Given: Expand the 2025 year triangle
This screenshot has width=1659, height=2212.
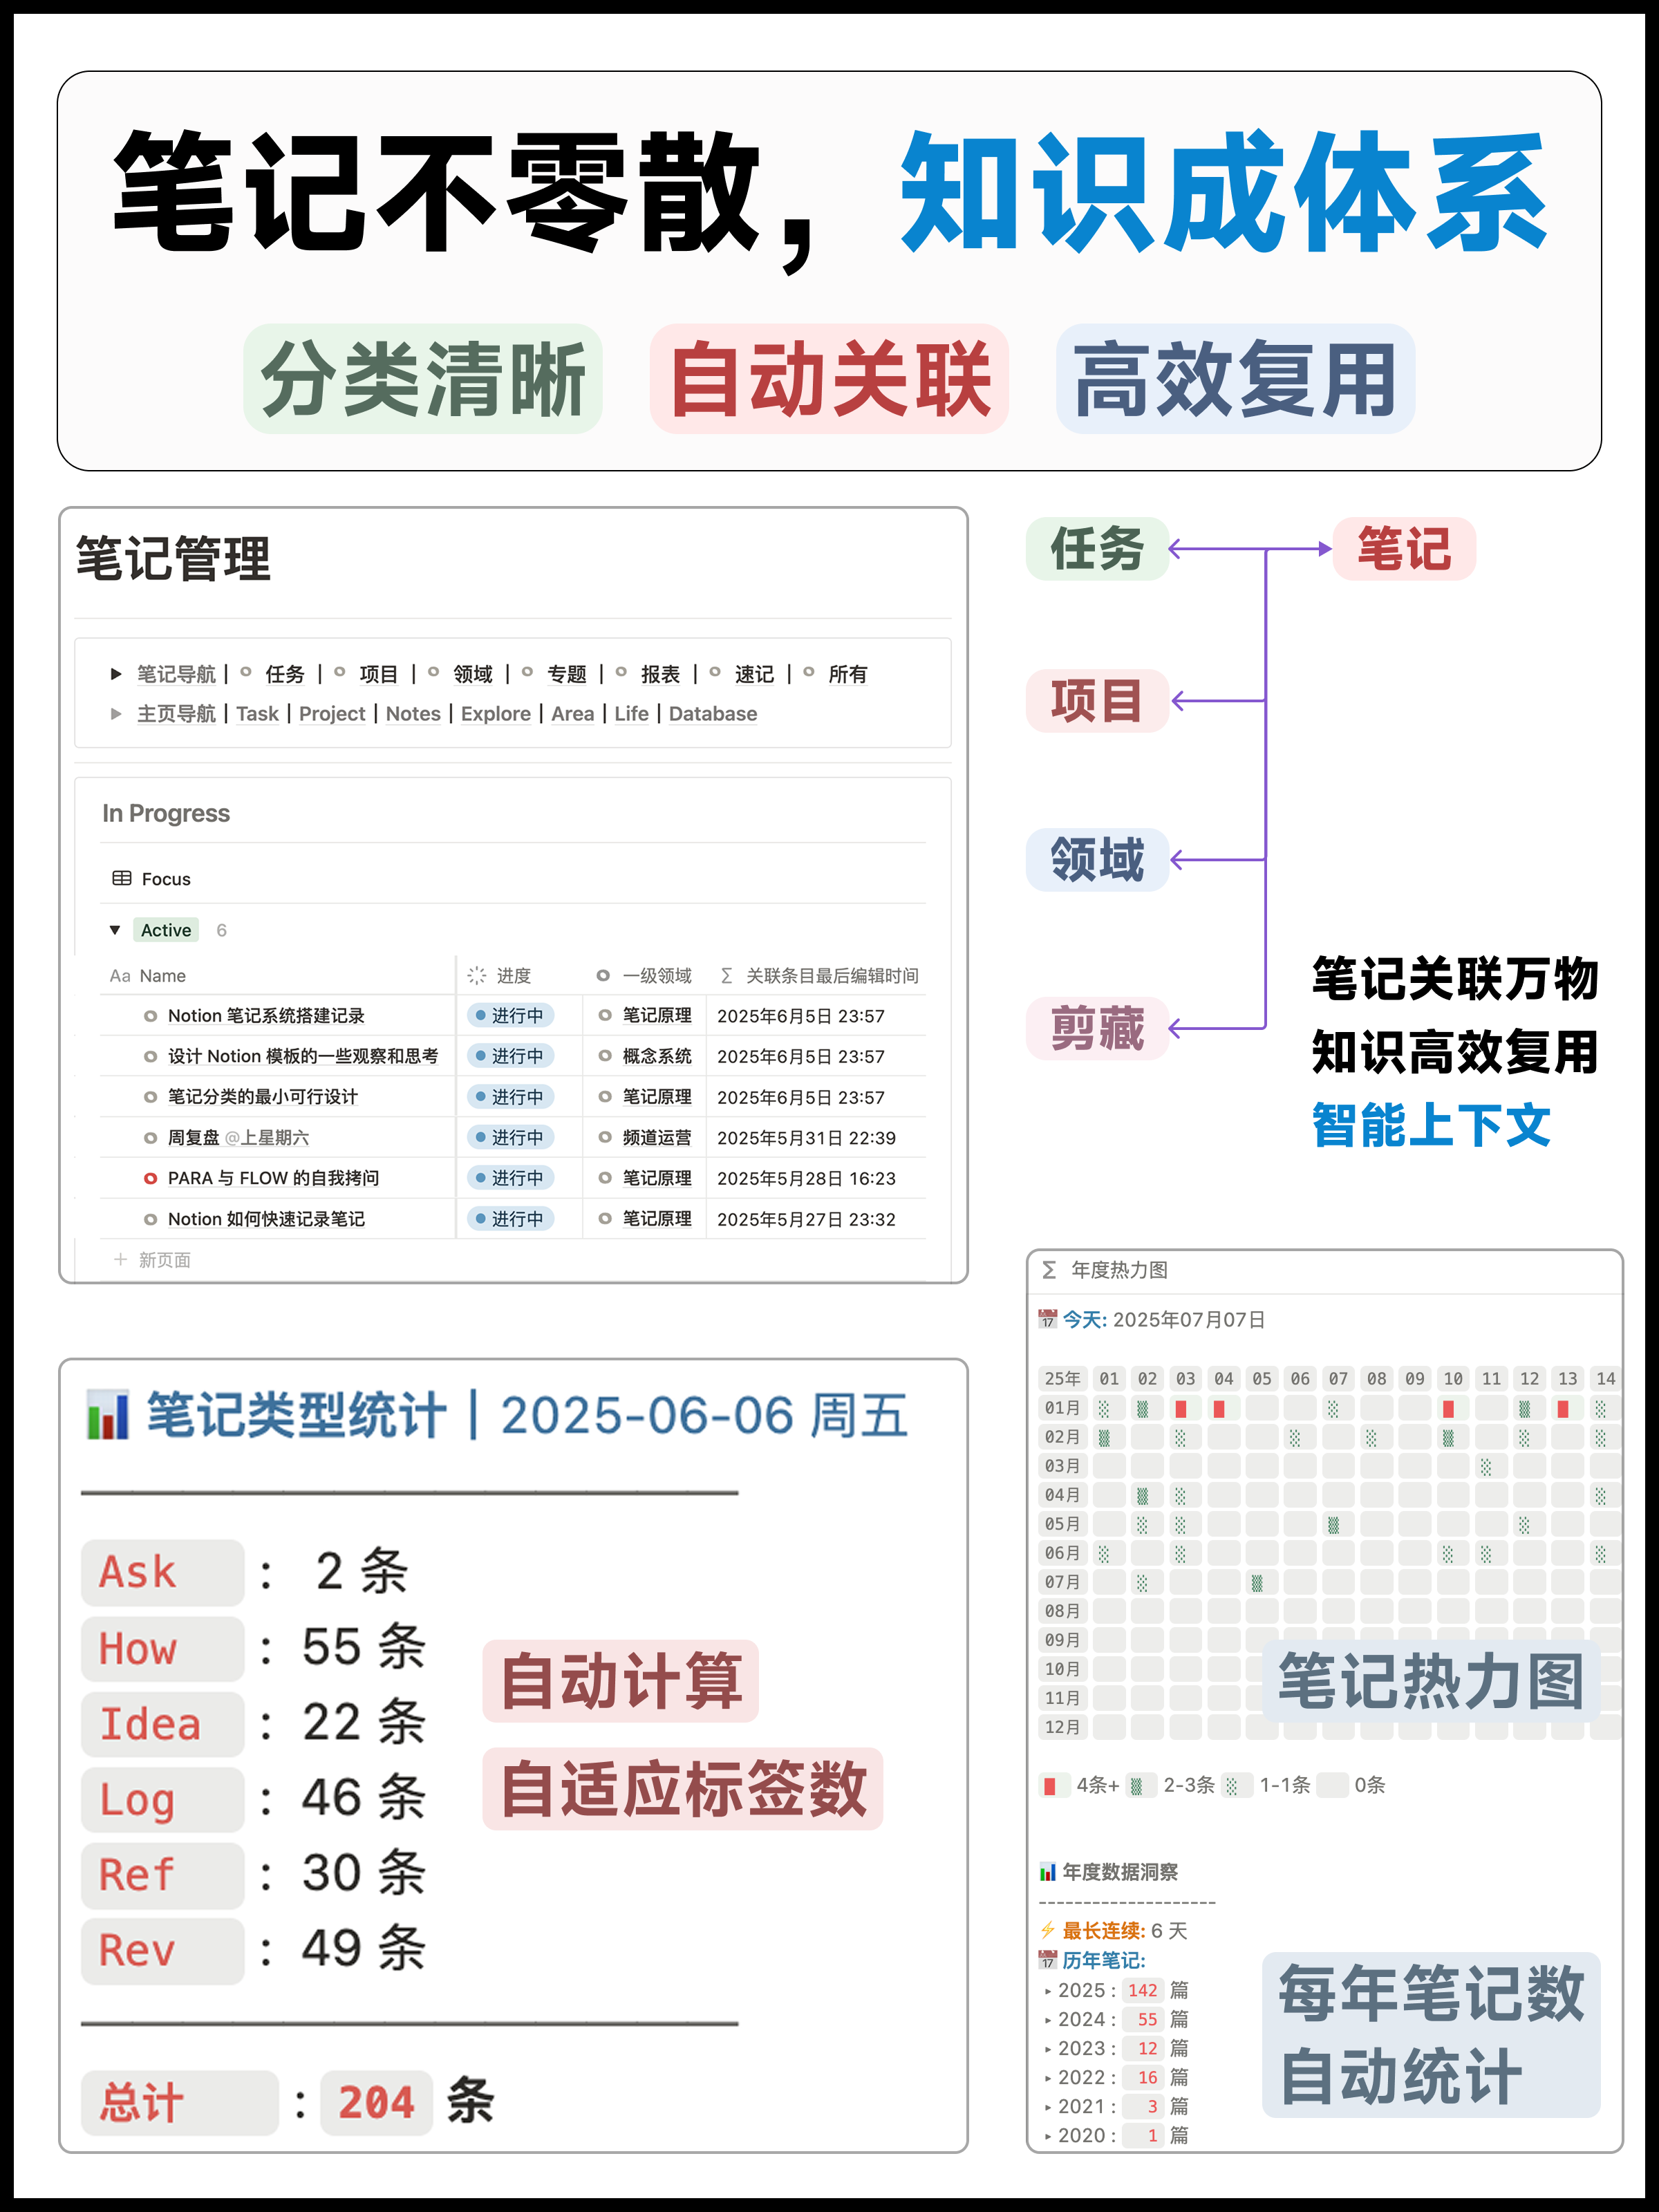Looking at the screenshot, I should pos(1048,1992).
